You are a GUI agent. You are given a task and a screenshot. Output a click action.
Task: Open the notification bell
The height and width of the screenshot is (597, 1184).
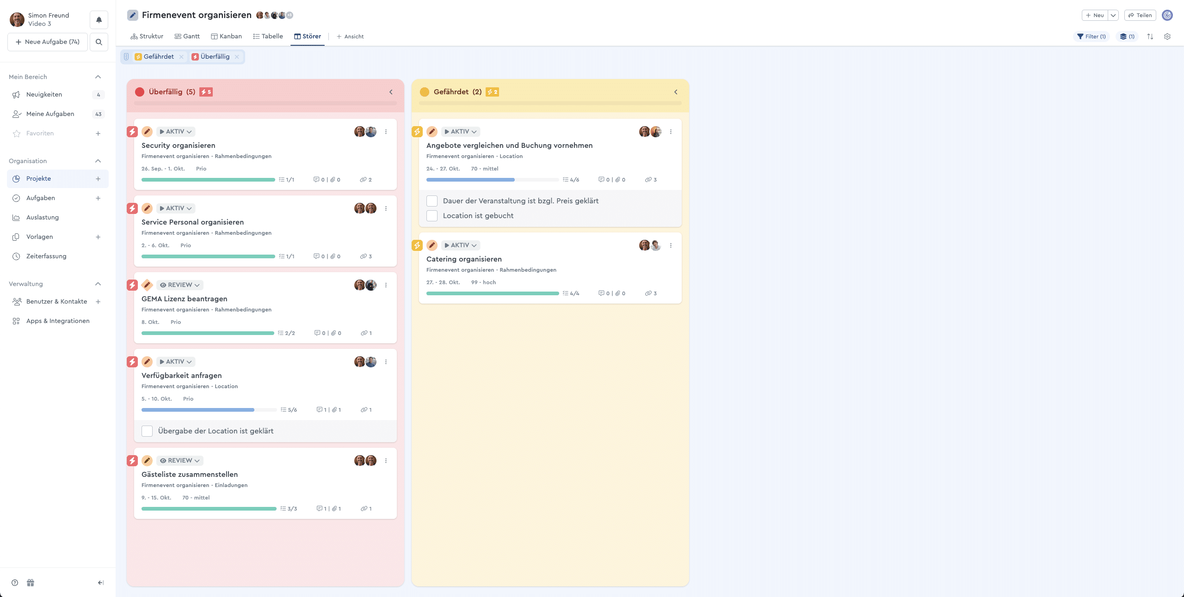click(99, 19)
